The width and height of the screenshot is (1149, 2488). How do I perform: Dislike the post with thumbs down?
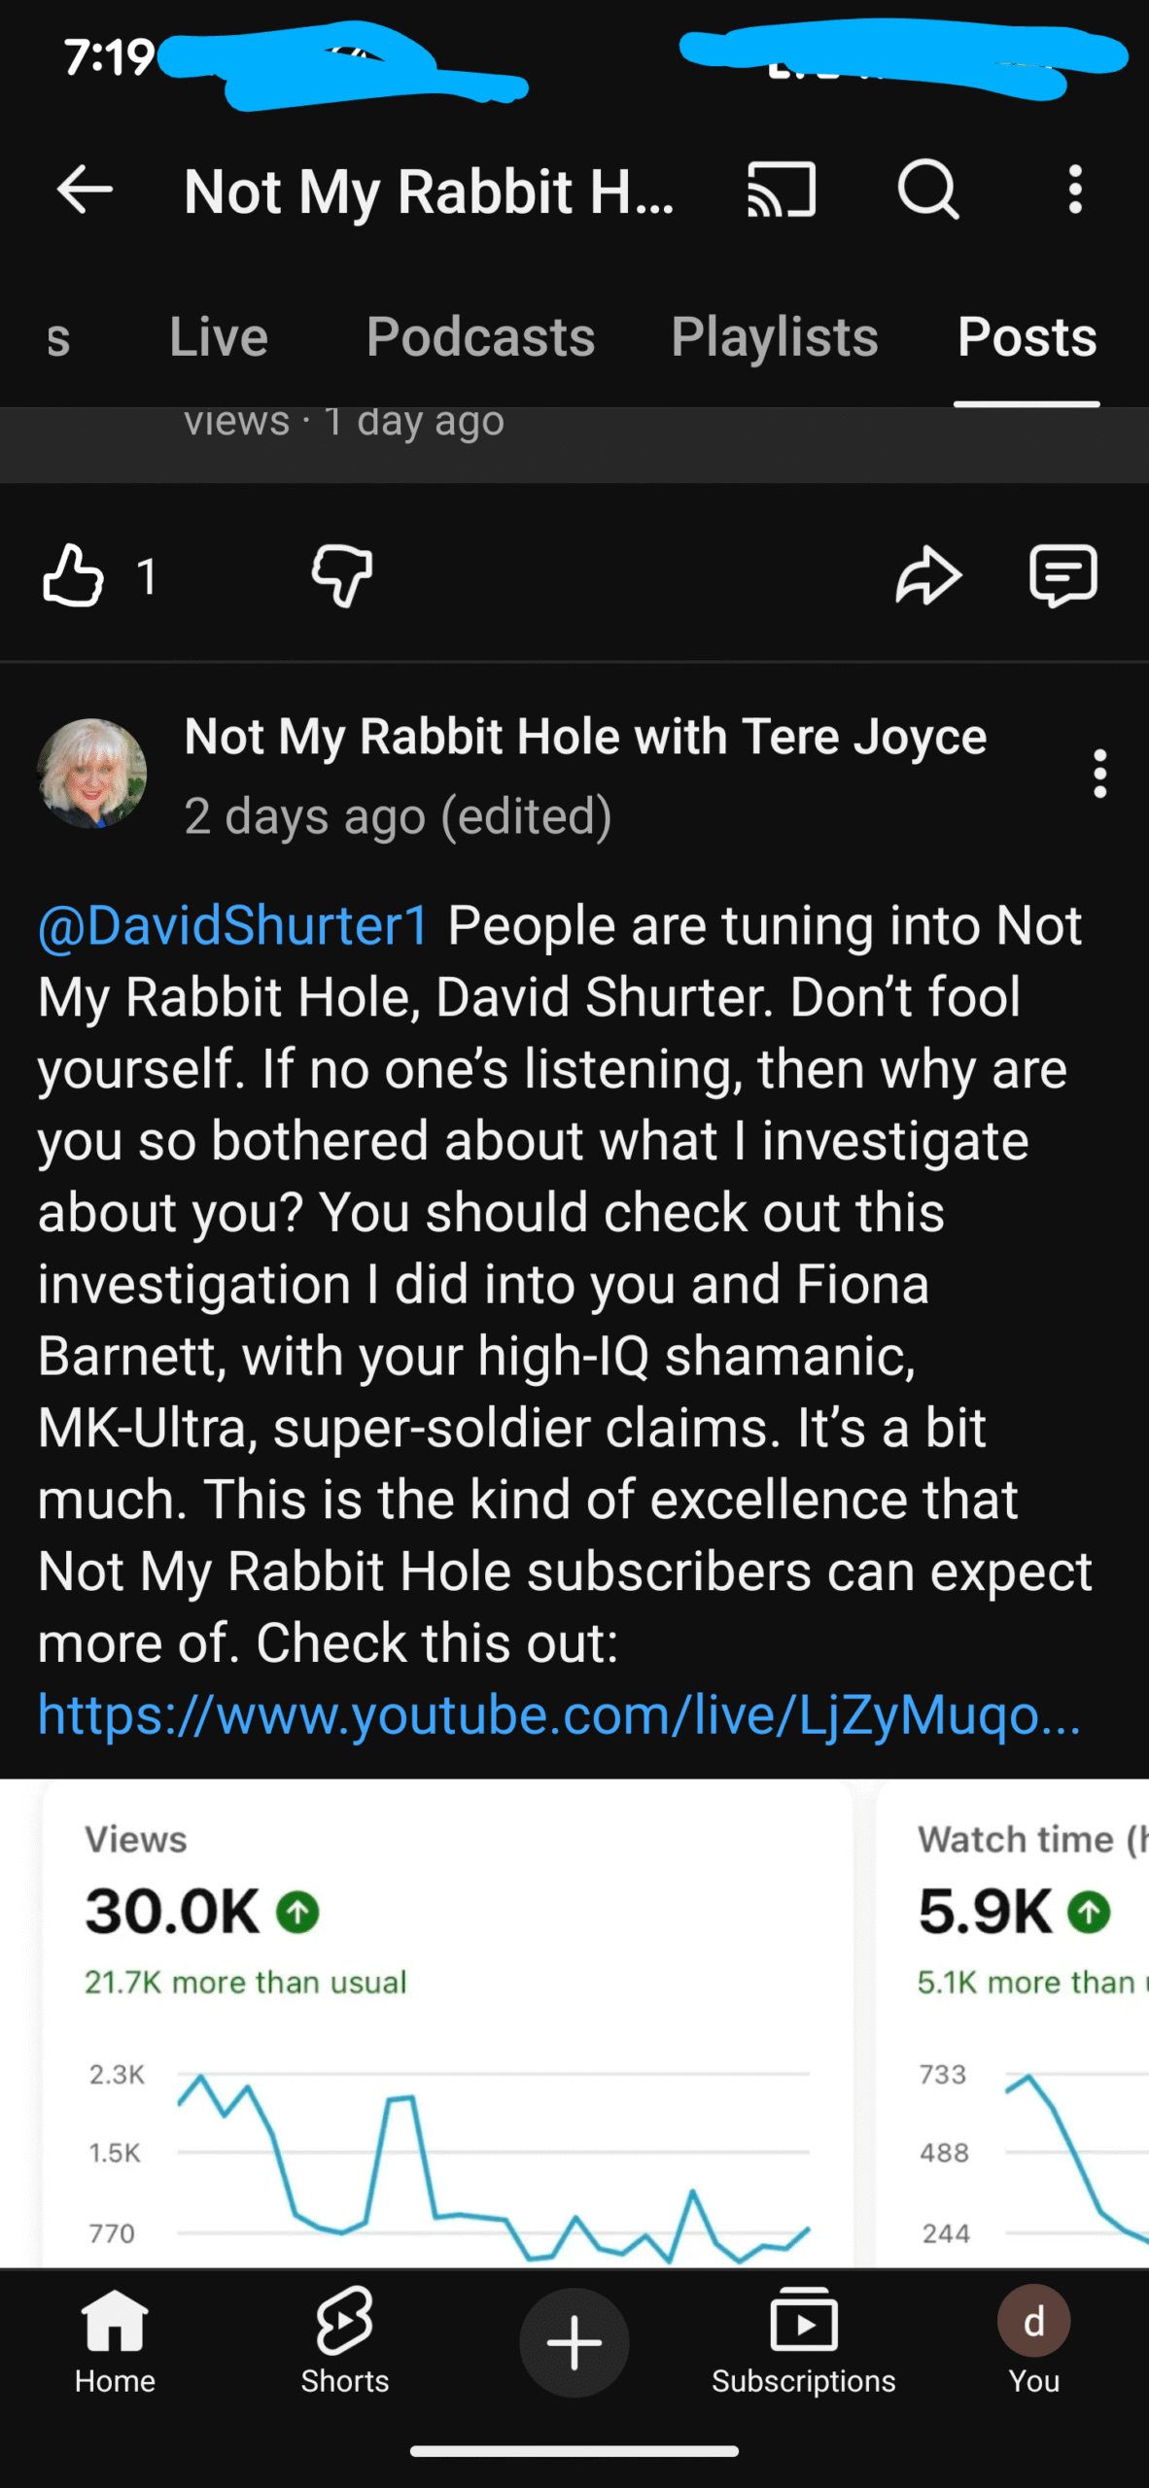[342, 576]
